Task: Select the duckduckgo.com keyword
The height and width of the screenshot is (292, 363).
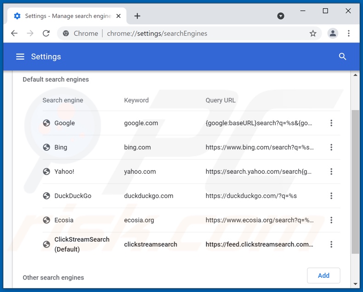Action: (x=148, y=196)
